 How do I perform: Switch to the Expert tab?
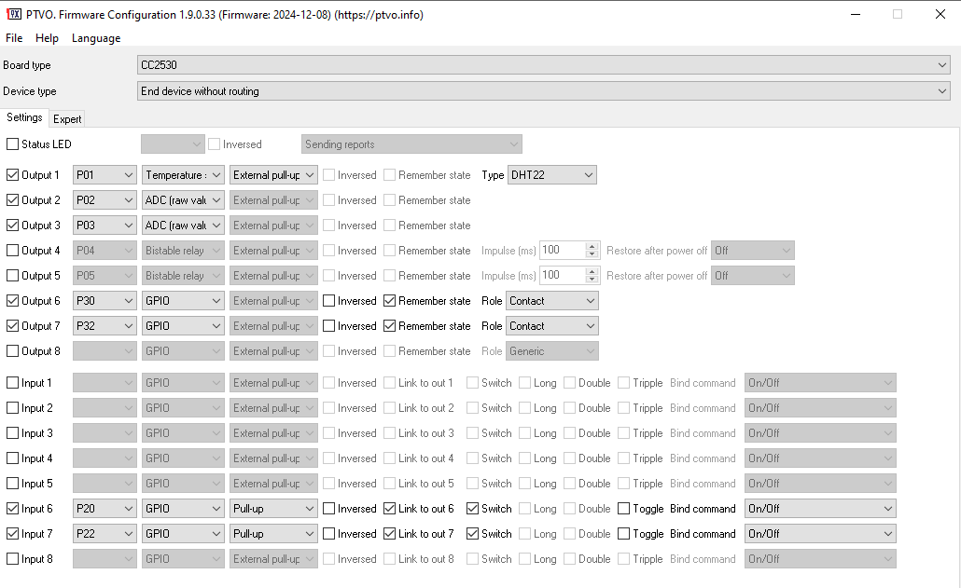67,118
